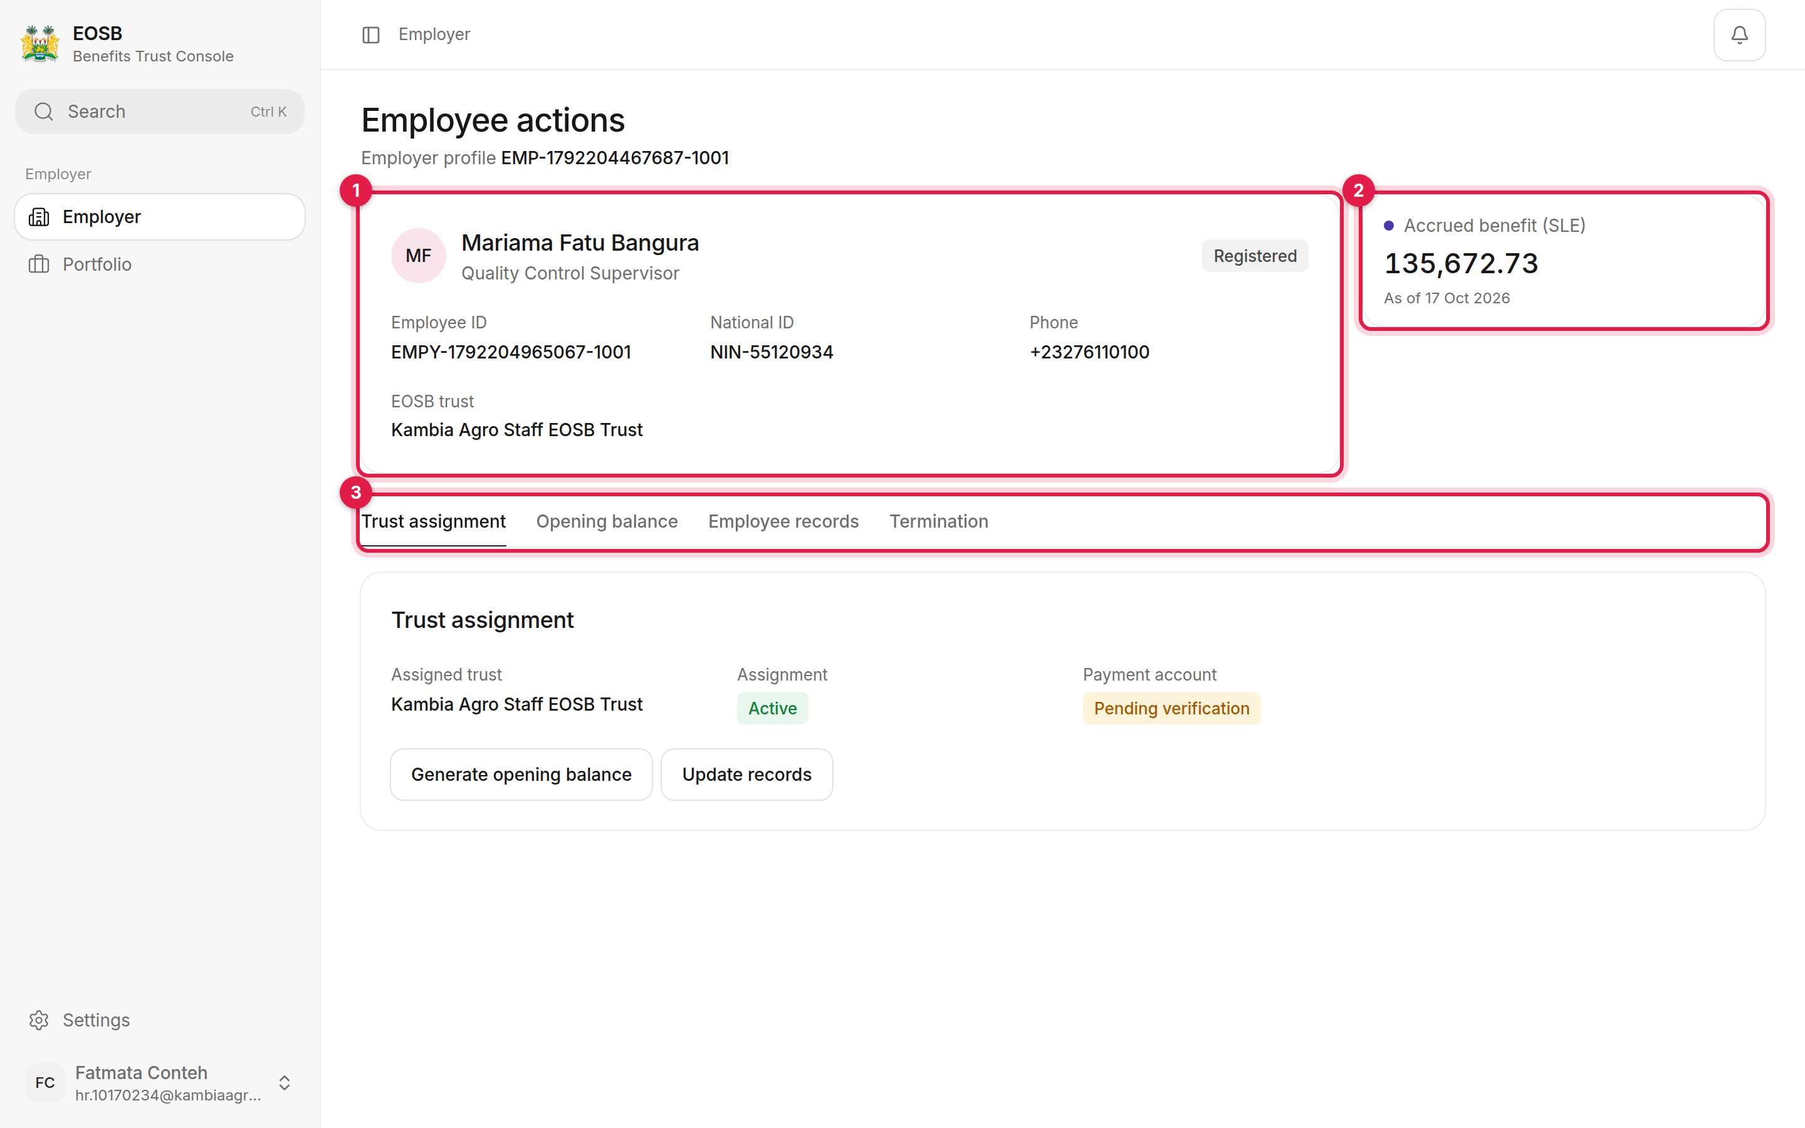This screenshot has height=1128, width=1805.
Task: Open the Employer sidebar item
Action: [160, 217]
